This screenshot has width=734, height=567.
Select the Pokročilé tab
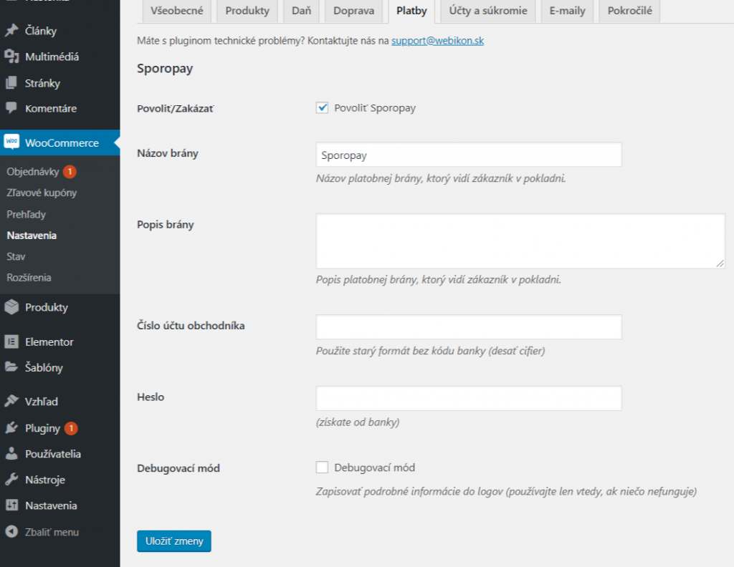(x=629, y=11)
